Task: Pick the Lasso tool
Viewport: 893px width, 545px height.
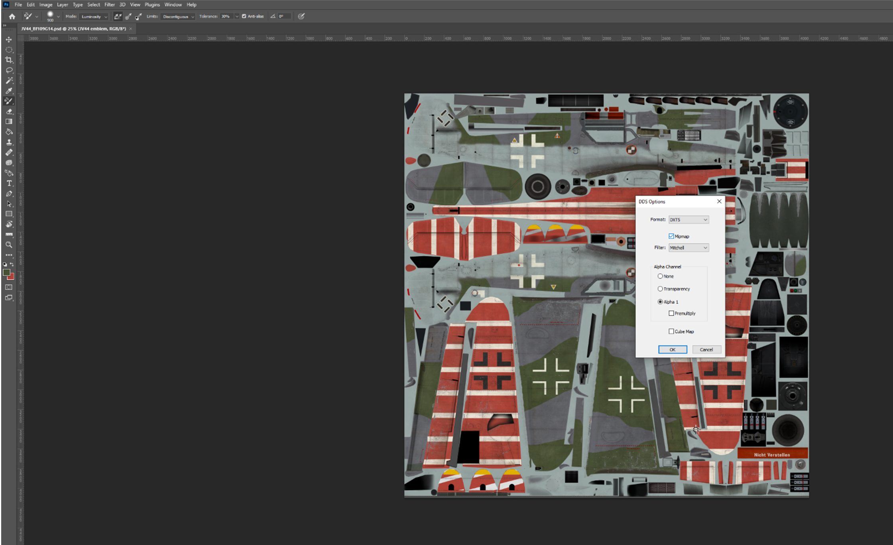Action: pyautogui.click(x=9, y=70)
